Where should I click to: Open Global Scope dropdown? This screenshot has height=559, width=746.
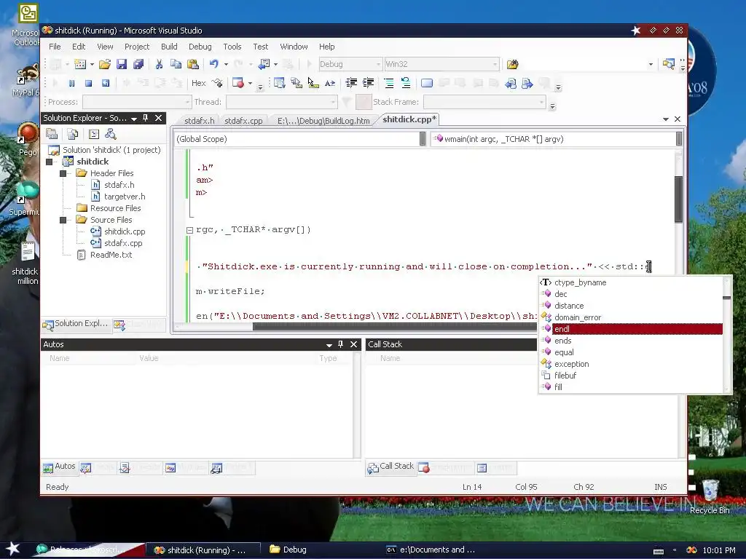[300, 139]
